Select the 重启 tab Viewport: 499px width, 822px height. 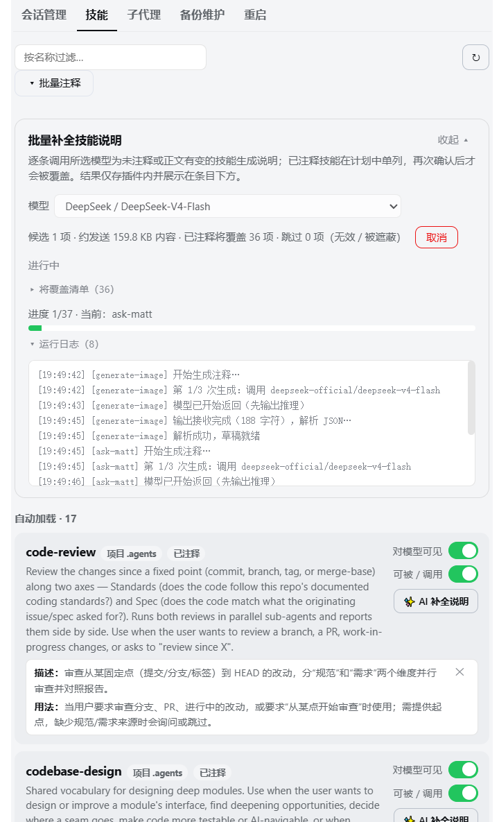(255, 15)
